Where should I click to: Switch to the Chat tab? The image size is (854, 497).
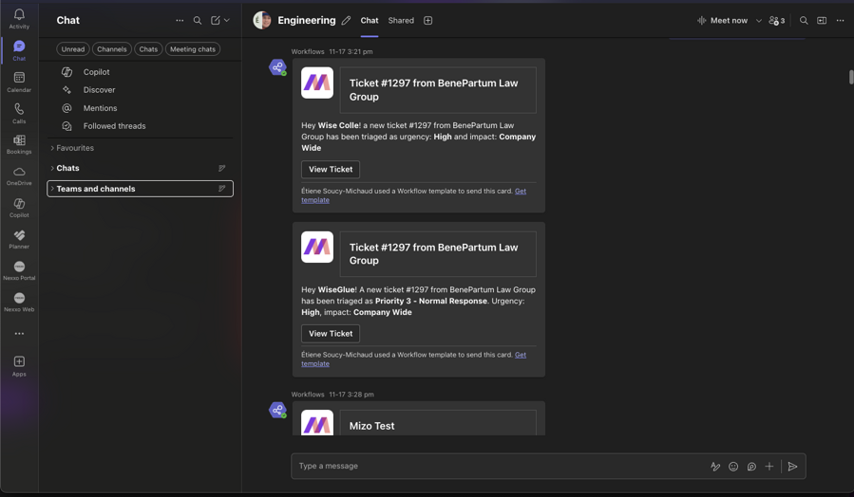click(370, 20)
